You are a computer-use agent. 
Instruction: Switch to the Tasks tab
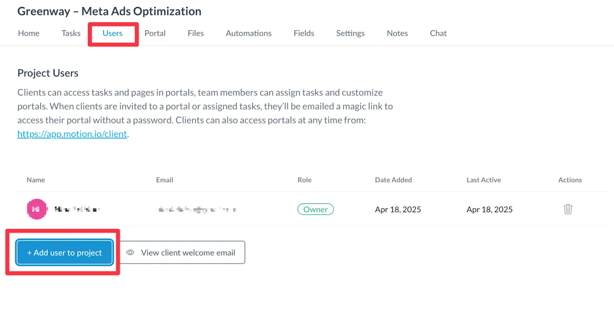(x=71, y=33)
